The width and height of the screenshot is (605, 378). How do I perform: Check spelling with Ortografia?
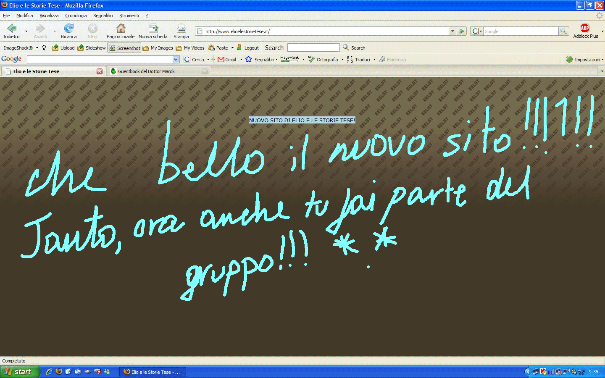323,60
